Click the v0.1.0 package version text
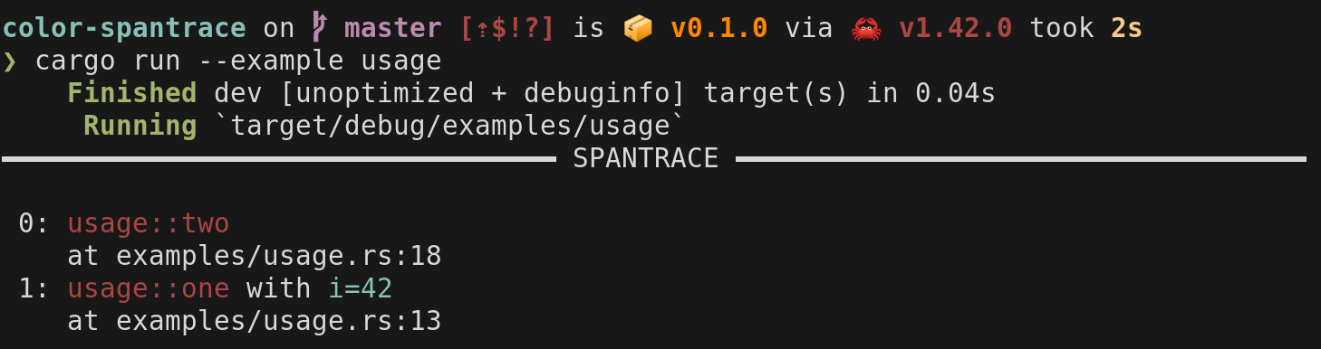 [x=719, y=28]
